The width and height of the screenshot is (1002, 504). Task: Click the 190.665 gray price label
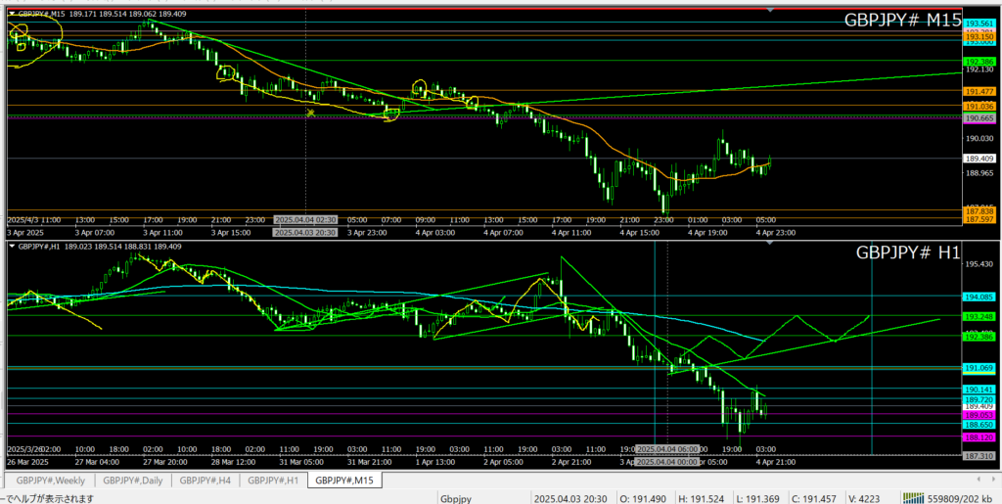(978, 118)
